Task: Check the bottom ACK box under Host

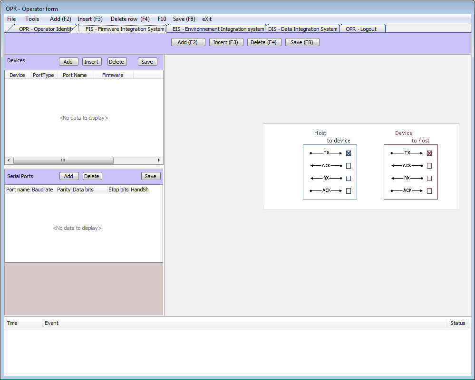Action: [349, 191]
